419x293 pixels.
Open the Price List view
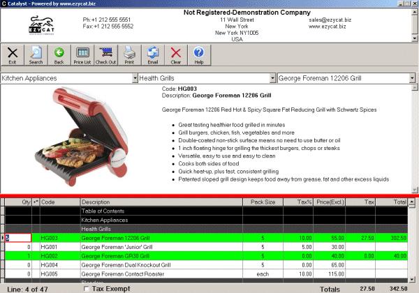82,55
